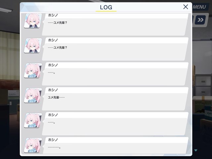This screenshot has height=159, width=212.
Task: Click second Hoshino short-hair portrait
Action: (33, 46)
